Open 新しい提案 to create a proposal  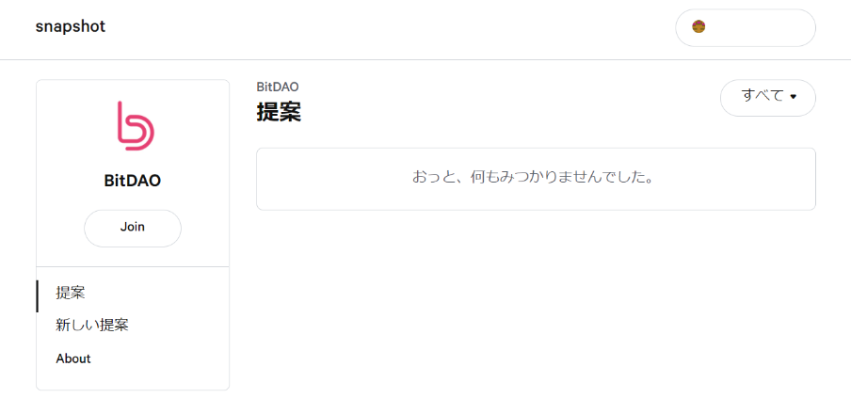[92, 326]
